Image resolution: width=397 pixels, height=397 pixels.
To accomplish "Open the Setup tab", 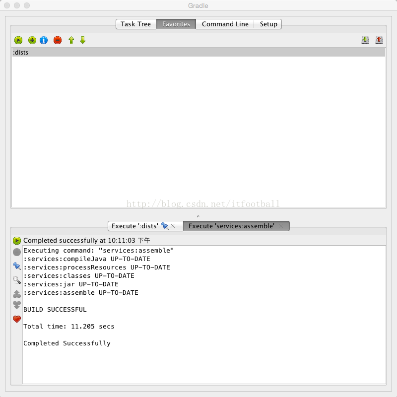I will [268, 24].
